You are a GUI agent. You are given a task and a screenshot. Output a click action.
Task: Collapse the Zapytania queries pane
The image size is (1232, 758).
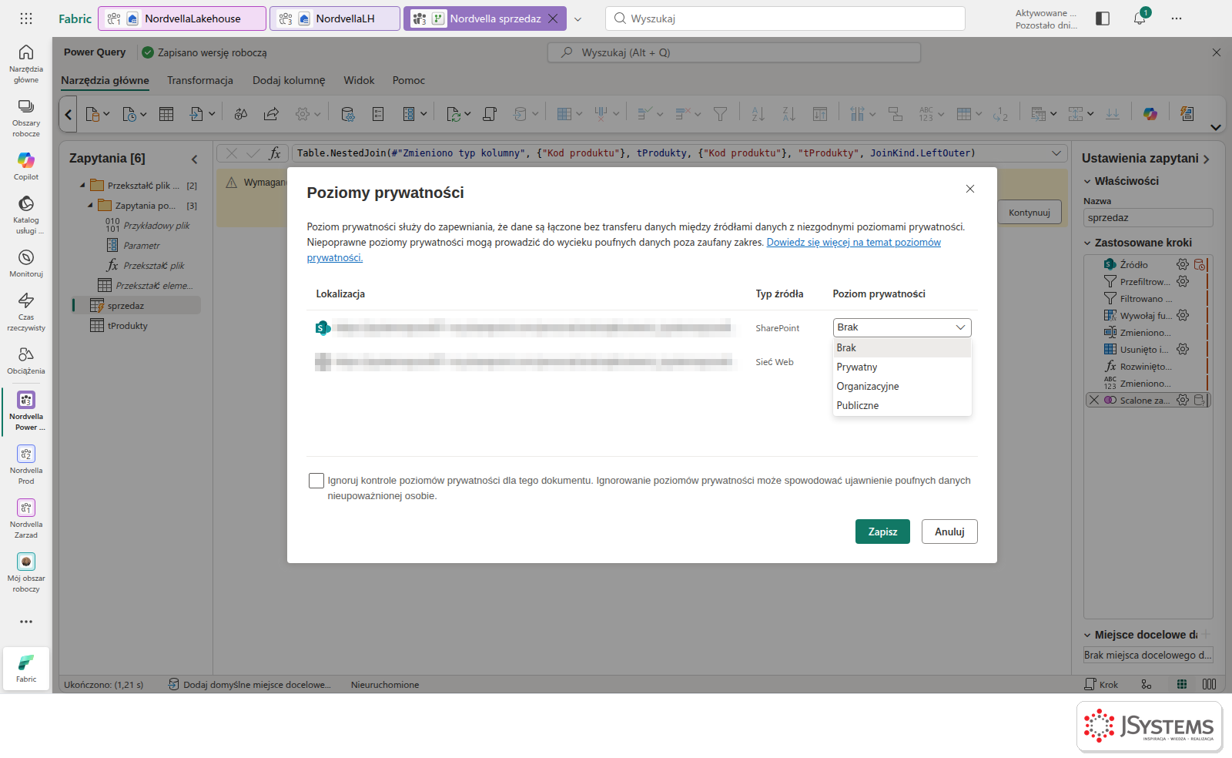coord(194,159)
